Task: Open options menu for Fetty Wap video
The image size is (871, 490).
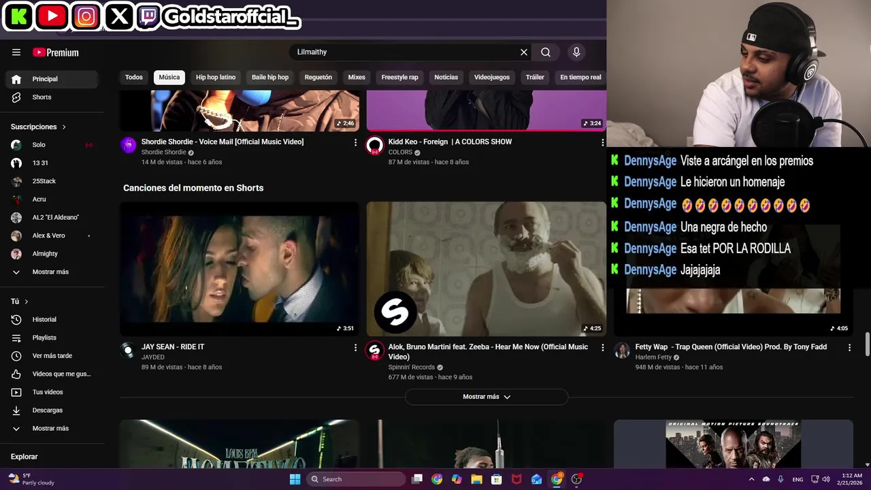Action: pyautogui.click(x=849, y=347)
